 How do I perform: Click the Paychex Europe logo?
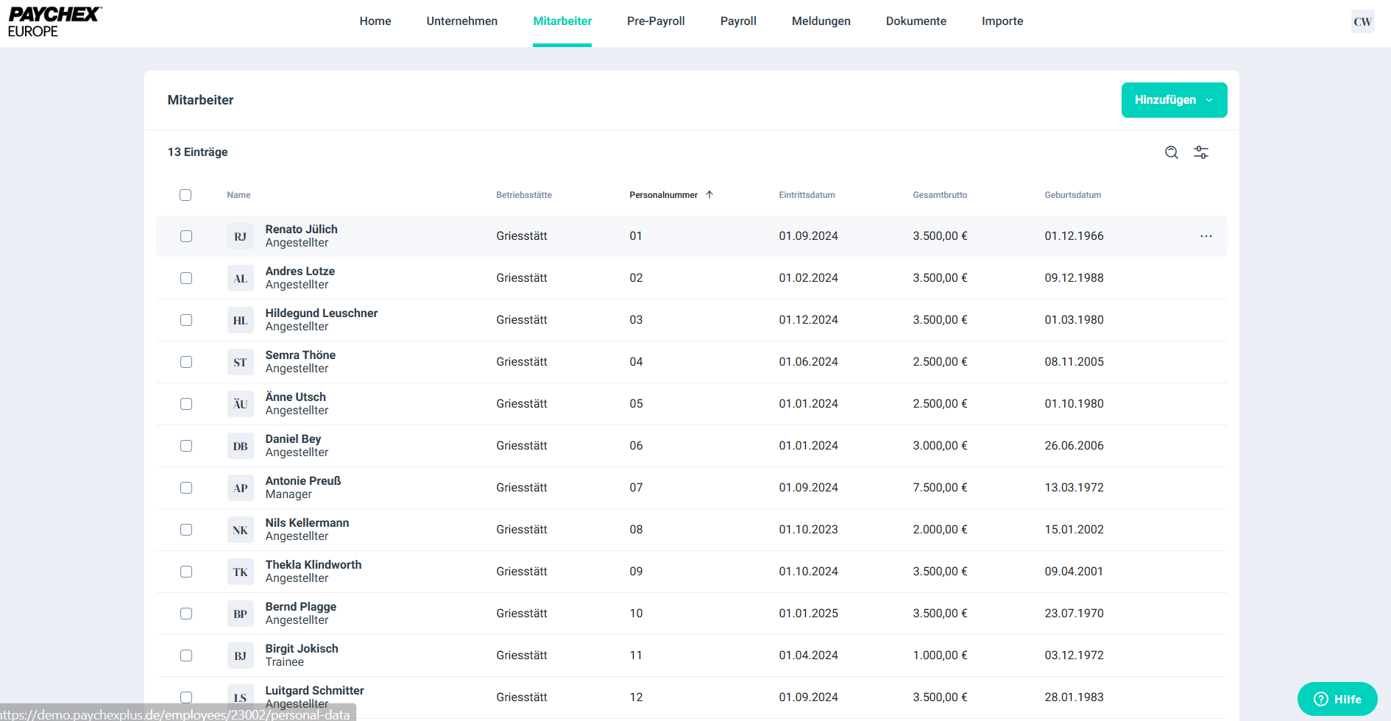point(54,22)
